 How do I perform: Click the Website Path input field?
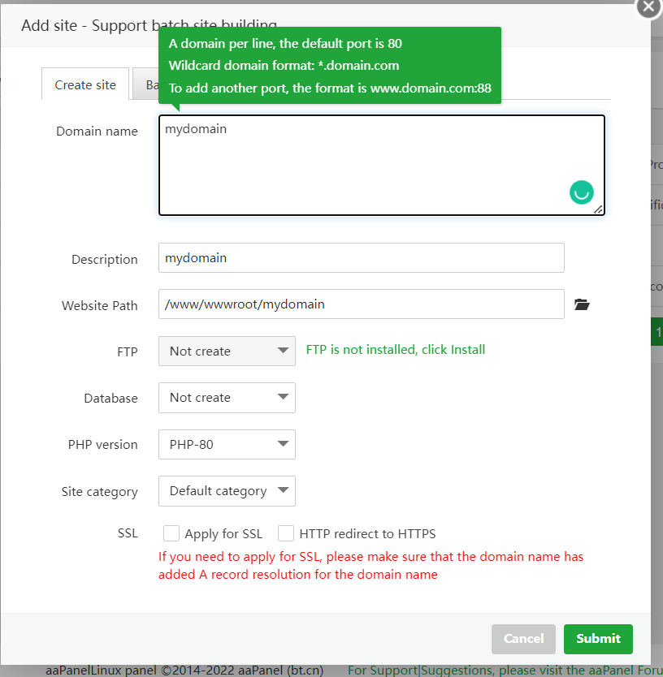(361, 304)
